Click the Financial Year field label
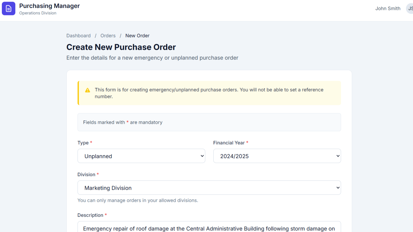 point(229,143)
